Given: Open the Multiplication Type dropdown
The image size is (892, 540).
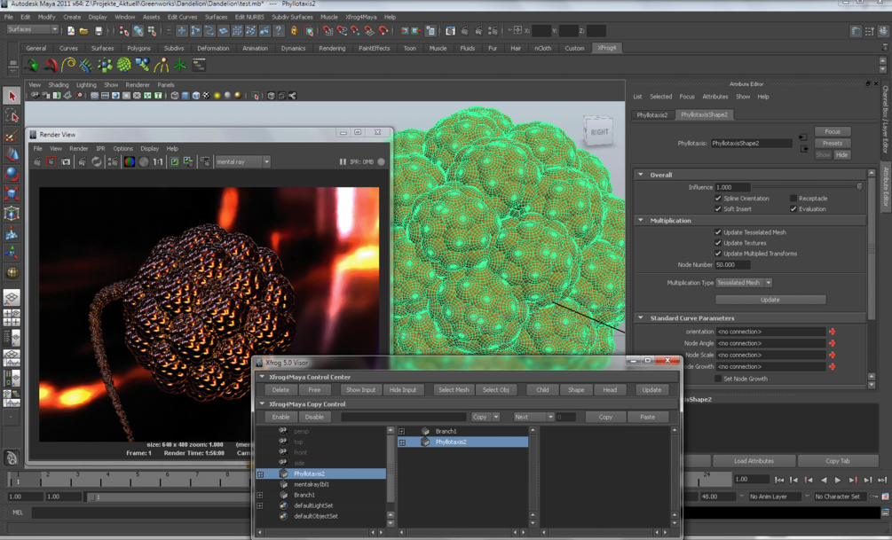Looking at the screenshot, I should click(x=744, y=283).
